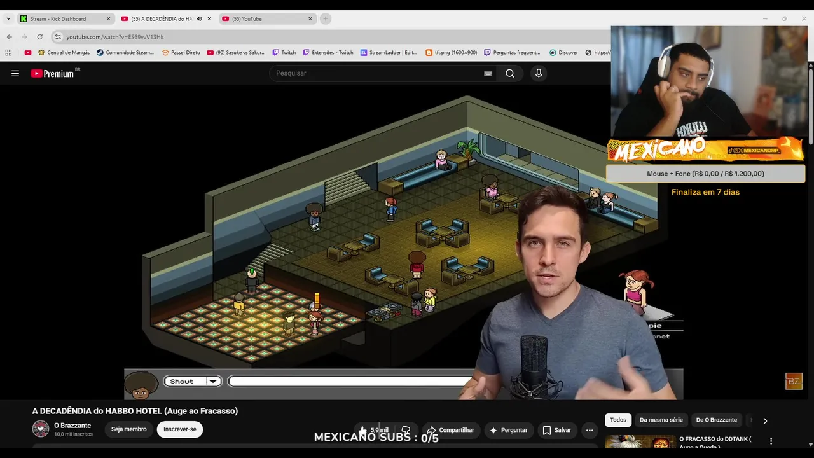This screenshot has width=814, height=458.
Task: Mute the tab via speaker icon
Action: tap(199, 19)
